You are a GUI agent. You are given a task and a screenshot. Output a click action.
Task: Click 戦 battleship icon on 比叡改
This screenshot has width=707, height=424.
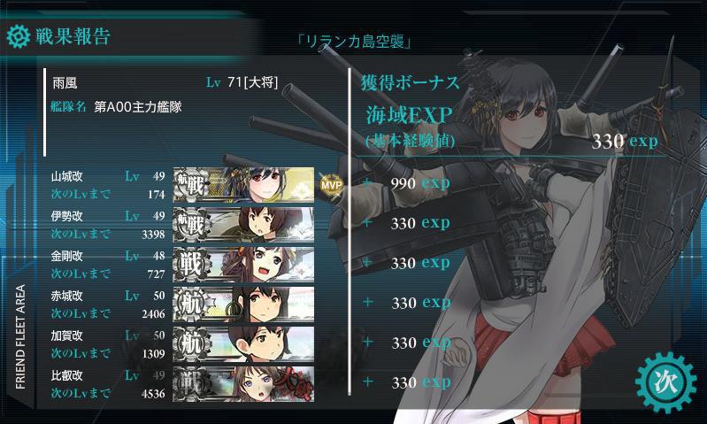point(191,383)
